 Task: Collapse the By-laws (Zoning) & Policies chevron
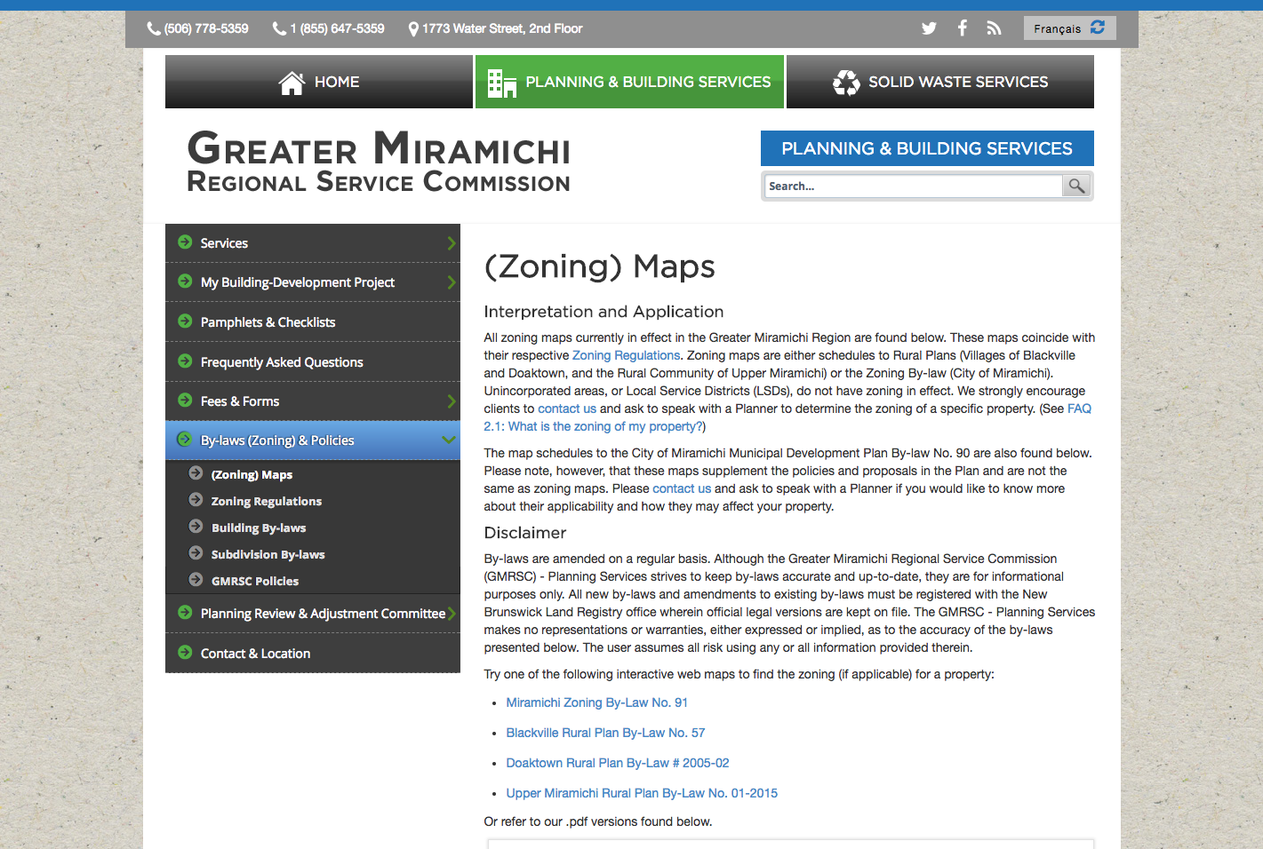coord(449,440)
